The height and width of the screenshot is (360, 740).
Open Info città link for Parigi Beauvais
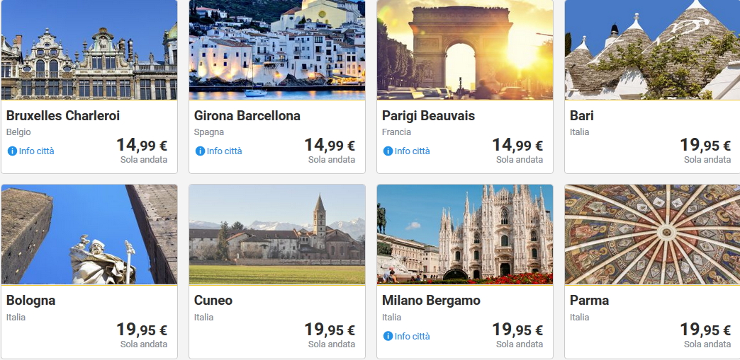coord(412,151)
